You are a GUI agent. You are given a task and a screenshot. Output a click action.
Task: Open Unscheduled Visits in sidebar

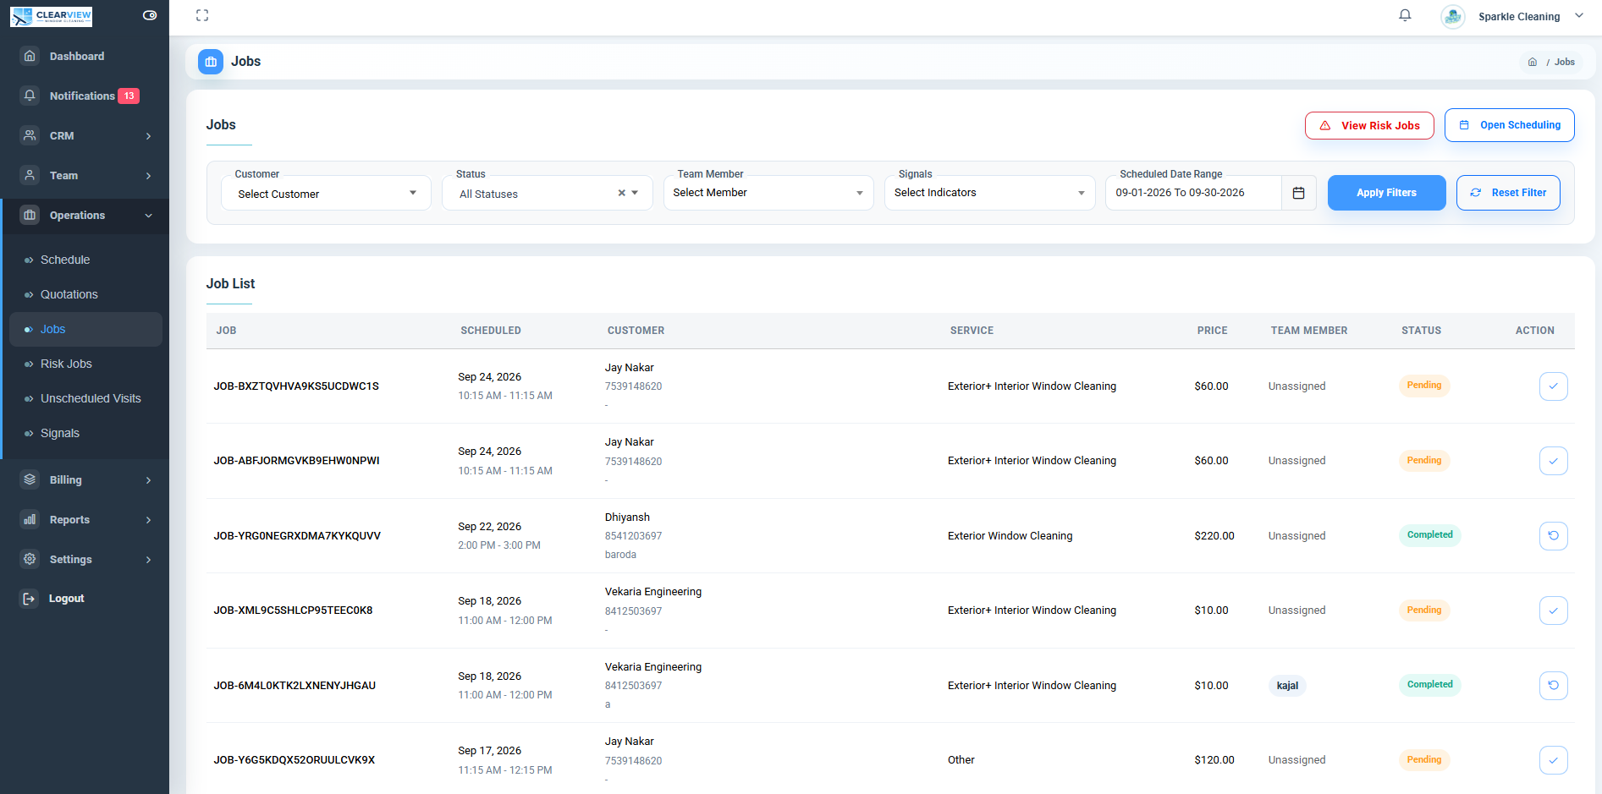tap(91, 398)
